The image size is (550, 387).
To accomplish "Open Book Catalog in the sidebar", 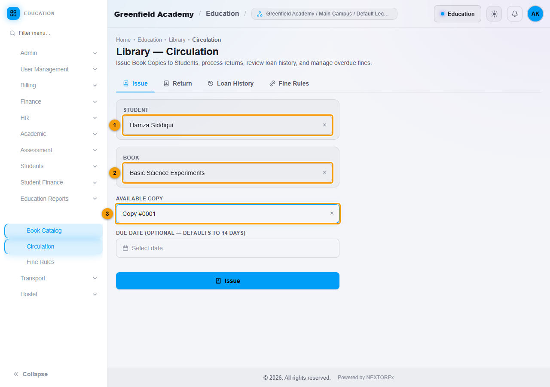I will [54, 230].
